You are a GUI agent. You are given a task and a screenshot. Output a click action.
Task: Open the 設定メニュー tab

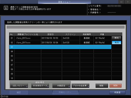[x=64, y=2]
